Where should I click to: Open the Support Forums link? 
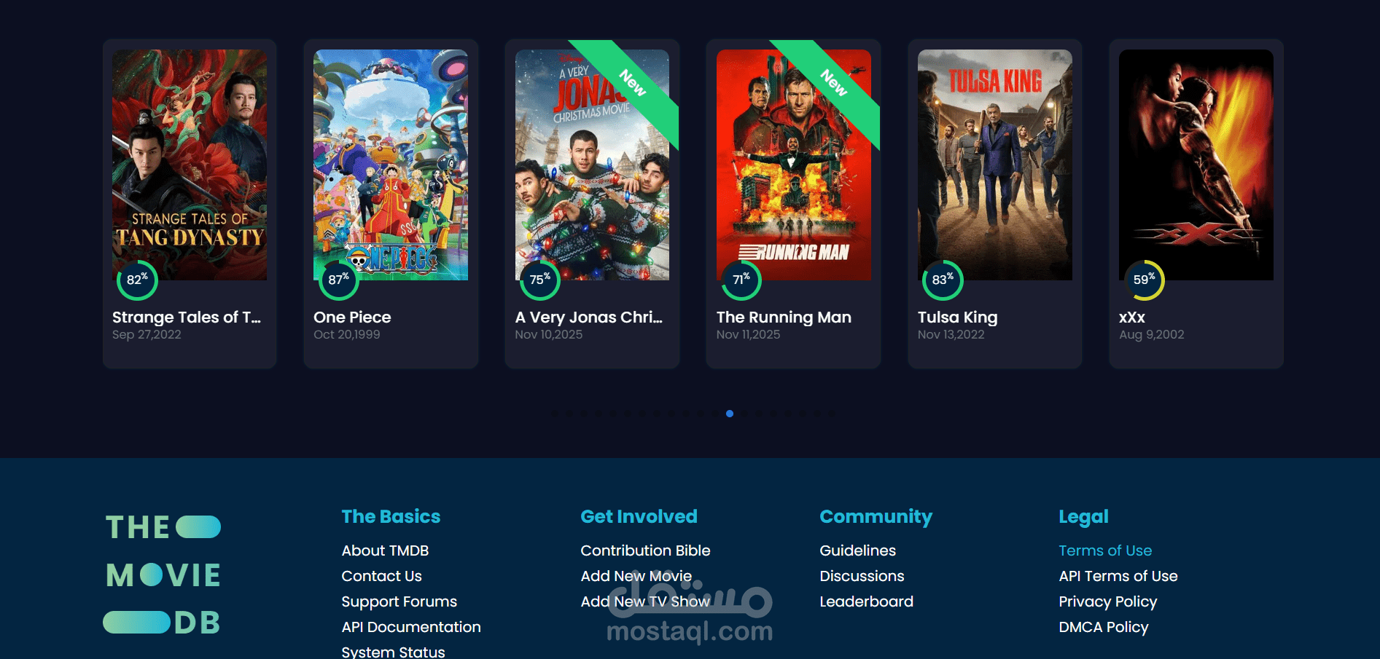pos(399,601)
